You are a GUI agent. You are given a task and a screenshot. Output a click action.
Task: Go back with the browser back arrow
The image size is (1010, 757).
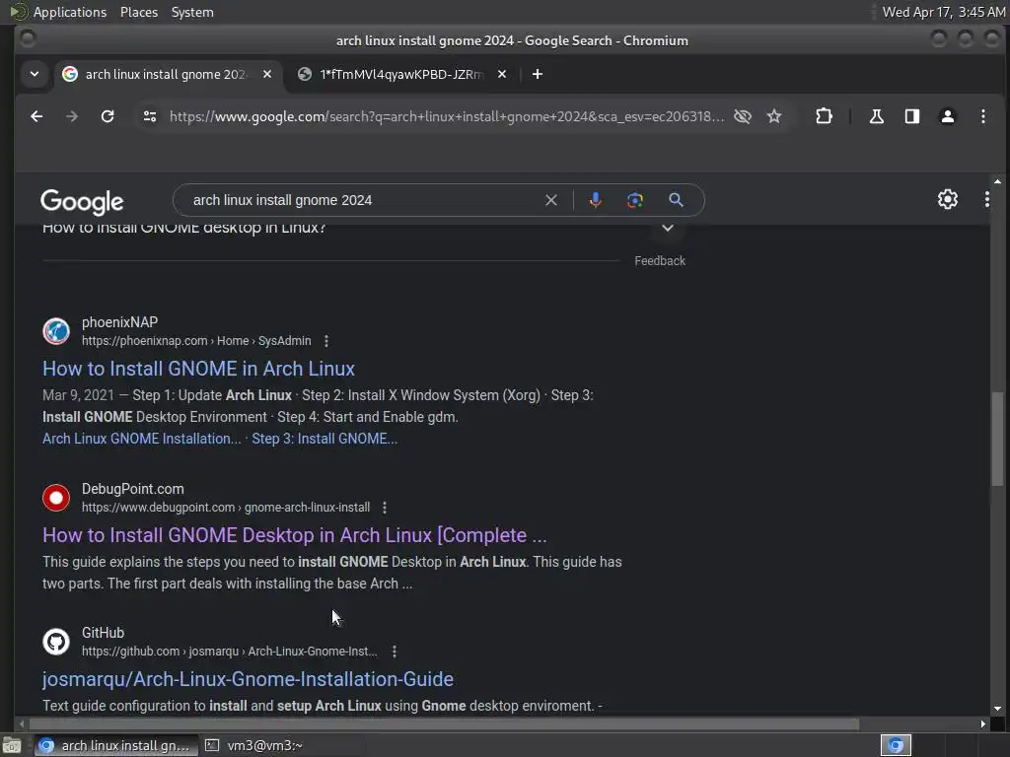pyautogui.click(x=36, y=116)
